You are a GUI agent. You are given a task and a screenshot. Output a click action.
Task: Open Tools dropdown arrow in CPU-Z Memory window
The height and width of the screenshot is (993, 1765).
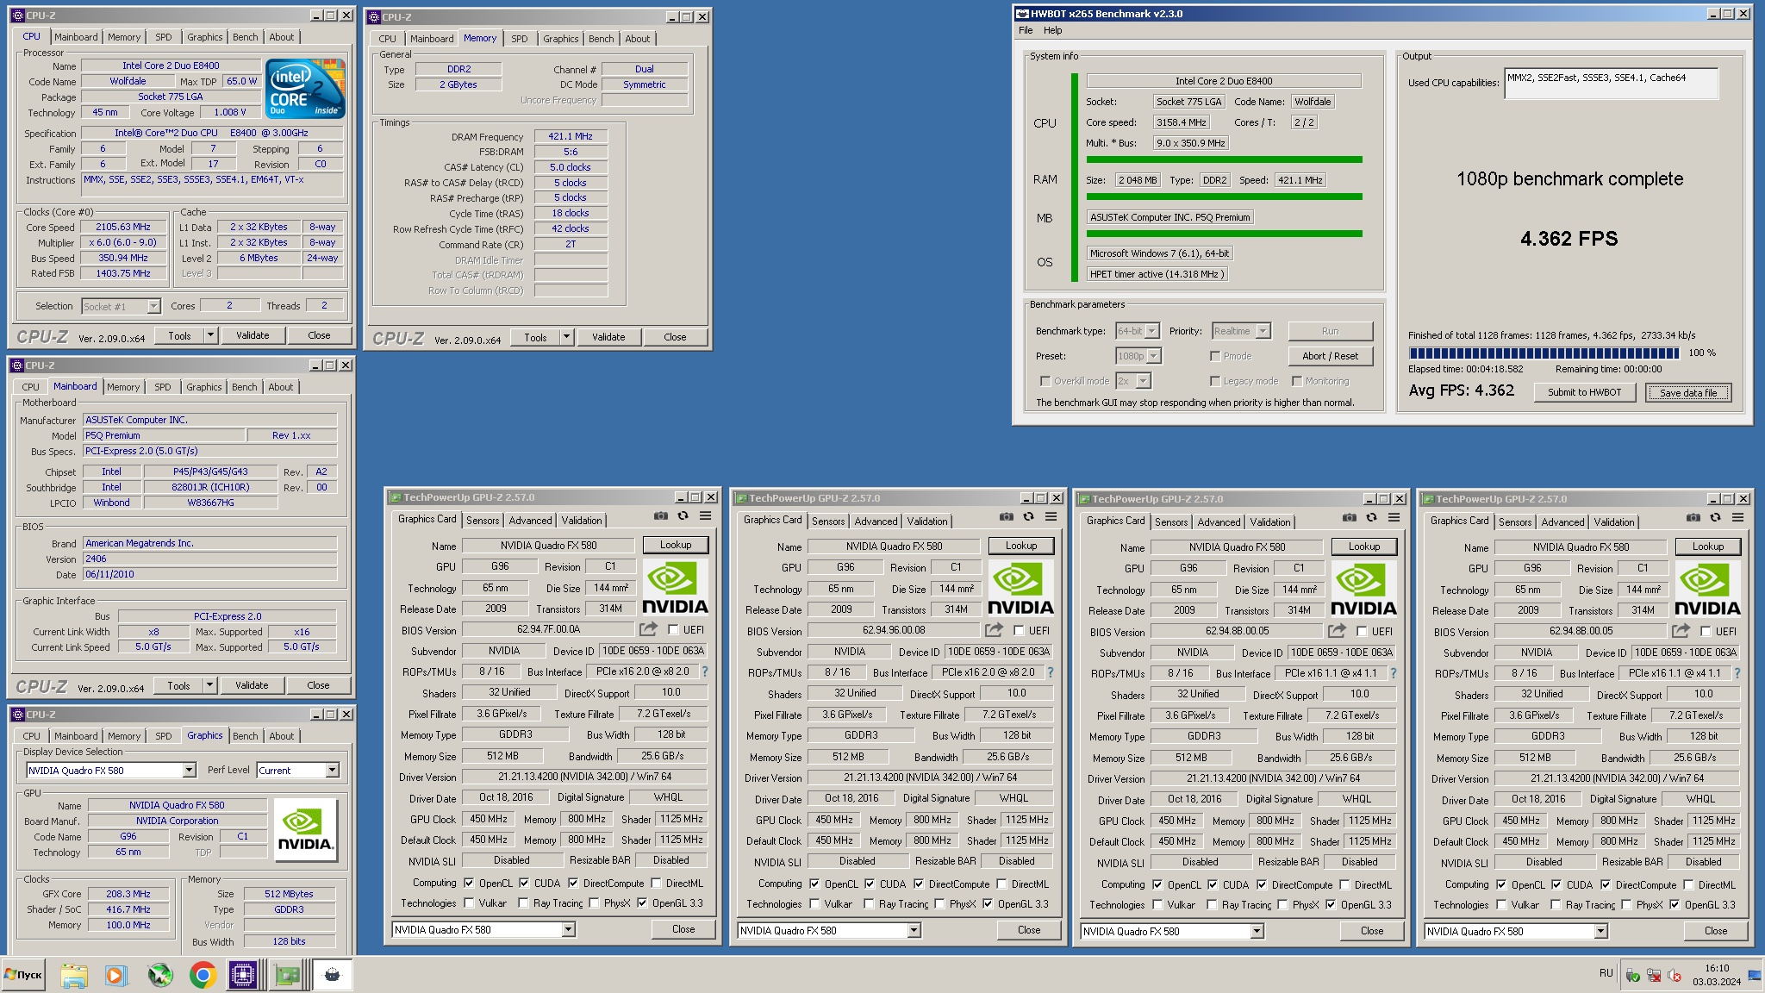(x=566, y=337)
